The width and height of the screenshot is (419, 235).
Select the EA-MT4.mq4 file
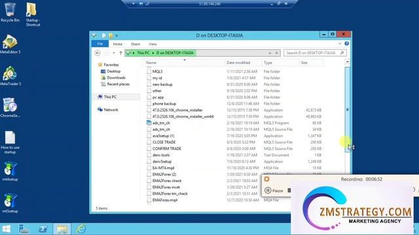[x=163, y=168]
